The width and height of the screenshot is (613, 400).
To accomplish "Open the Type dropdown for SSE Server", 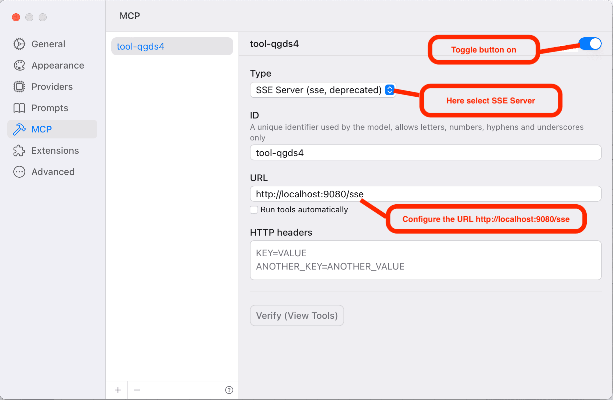I will click(322, 90).
